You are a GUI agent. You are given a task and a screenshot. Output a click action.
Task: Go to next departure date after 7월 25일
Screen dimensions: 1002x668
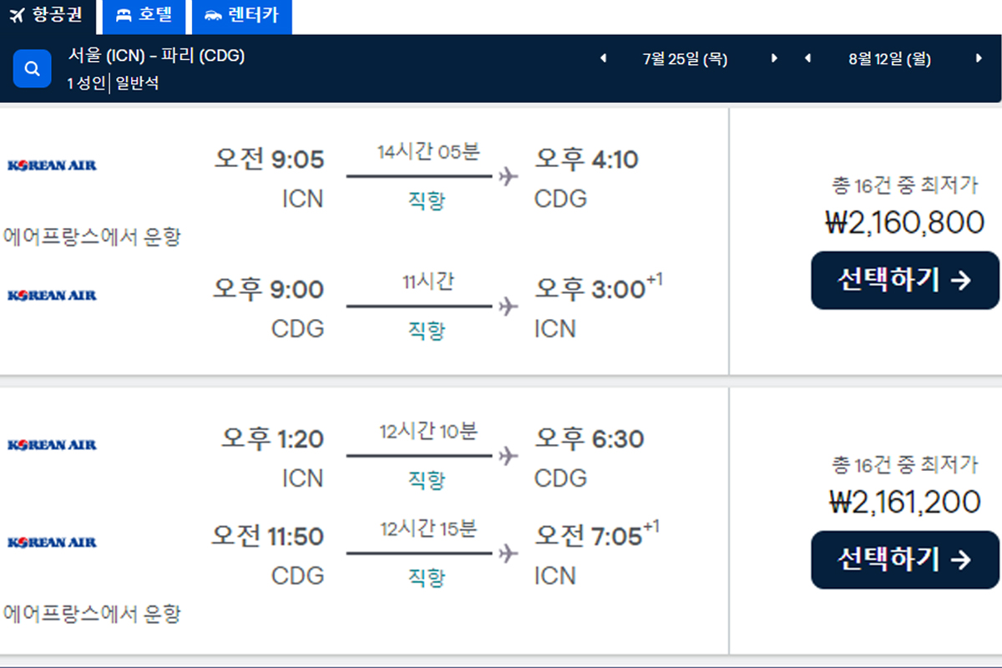pos(774,58)
